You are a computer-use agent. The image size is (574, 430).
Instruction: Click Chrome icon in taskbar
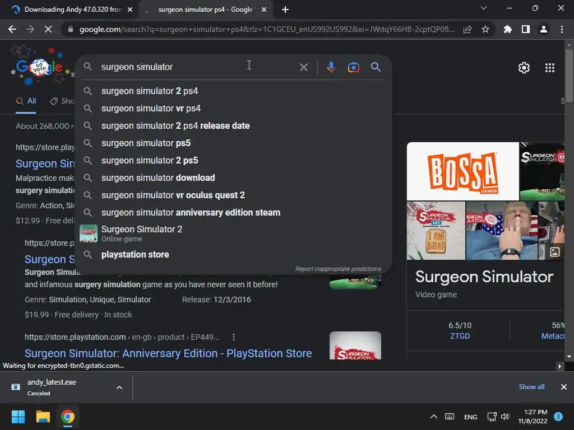68,417
